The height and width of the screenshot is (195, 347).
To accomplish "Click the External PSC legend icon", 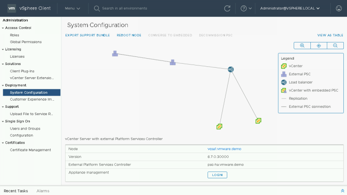I will point(284,74).
